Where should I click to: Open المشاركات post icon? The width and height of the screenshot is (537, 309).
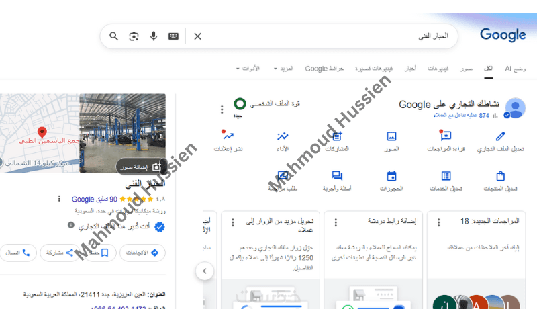pyautogui.click(x=337, y=136)
